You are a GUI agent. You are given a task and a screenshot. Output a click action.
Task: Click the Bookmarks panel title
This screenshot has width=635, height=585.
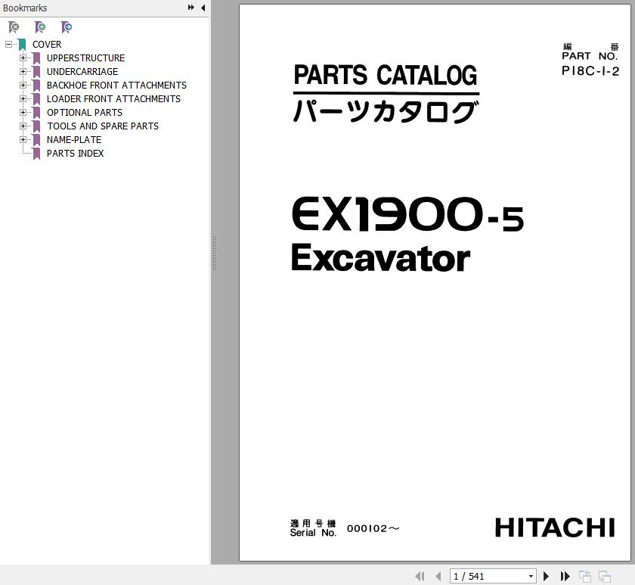pos(25,8)
